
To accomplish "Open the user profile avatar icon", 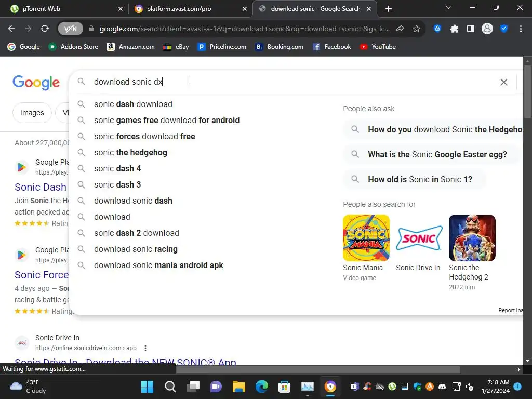I will click(487, 29).
